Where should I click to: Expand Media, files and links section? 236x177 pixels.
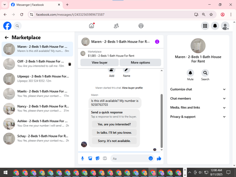pos(198,108)
